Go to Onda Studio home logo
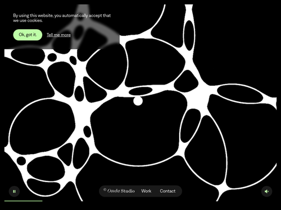The height and width of the screenshot is (210, 281). (119, 191)
